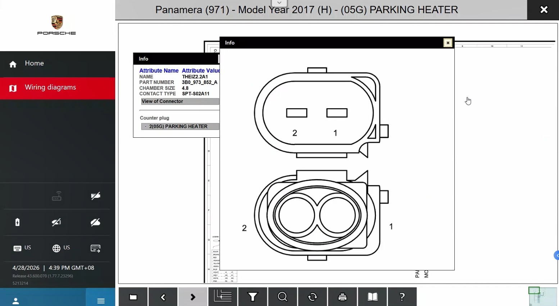Close the connector view Info popup
559x306 pixels.
447,43
